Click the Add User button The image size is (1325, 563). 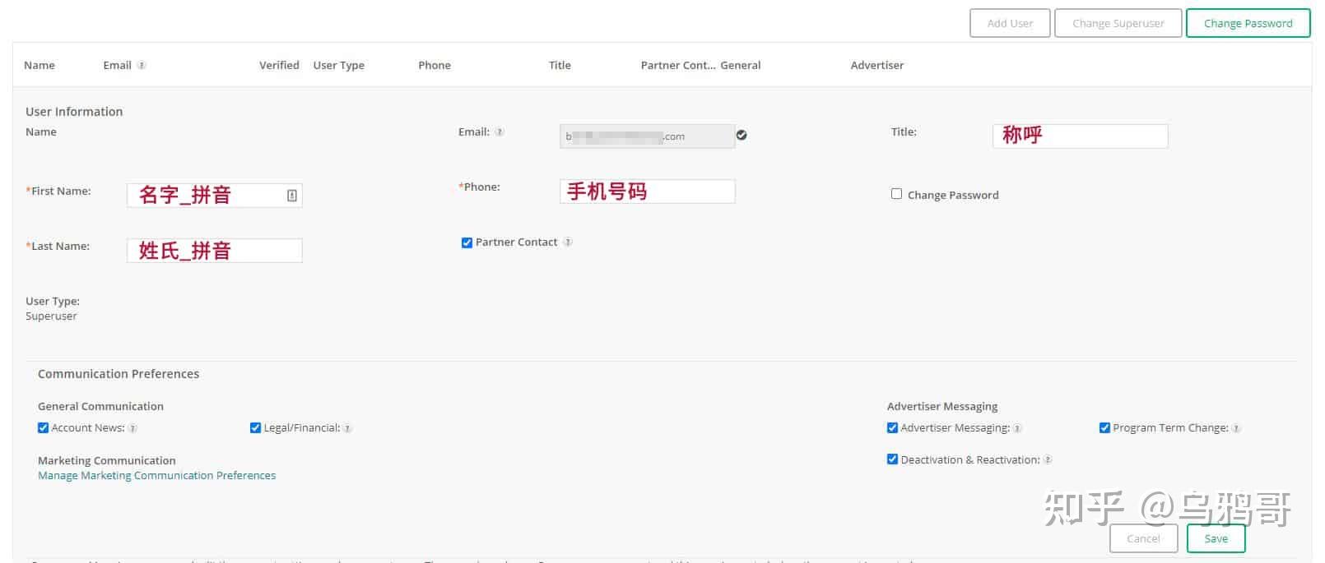pos(1010,23)
